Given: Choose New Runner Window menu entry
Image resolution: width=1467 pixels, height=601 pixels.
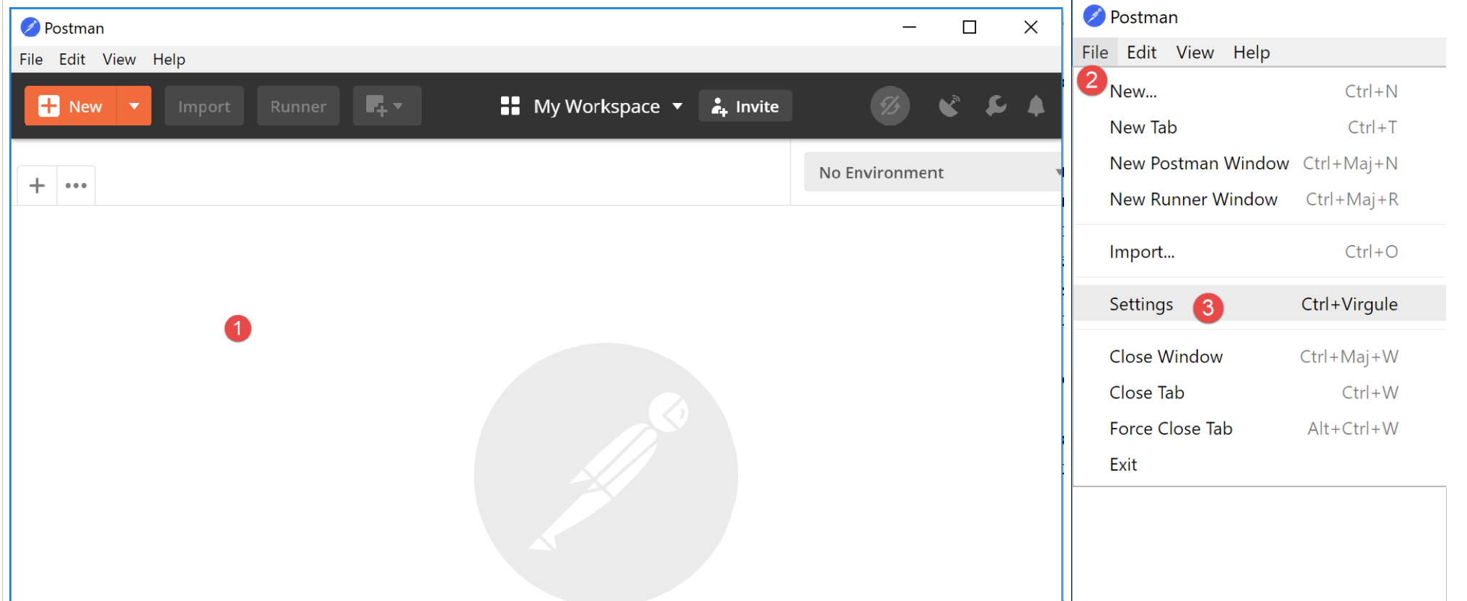Looking at the screenshot, I should 1193,200.
